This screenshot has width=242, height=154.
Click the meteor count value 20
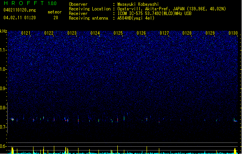coord(56,18)
